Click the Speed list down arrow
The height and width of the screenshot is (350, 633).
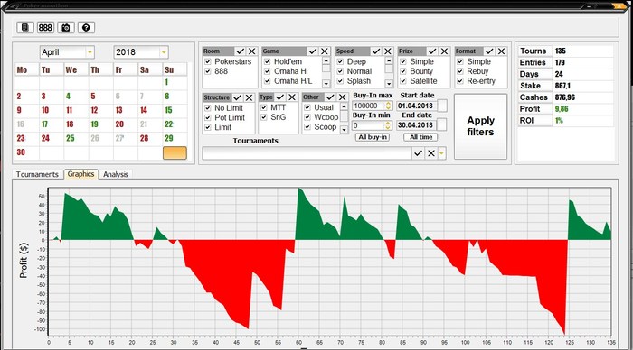(x=389, y=83)
